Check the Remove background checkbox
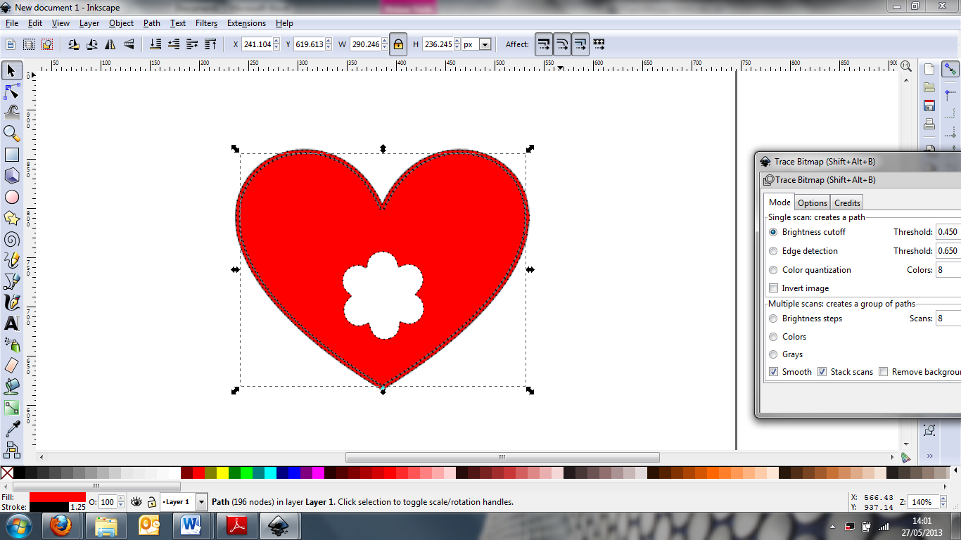Screen dimensions: 961x540 click(x=884, y=372)
